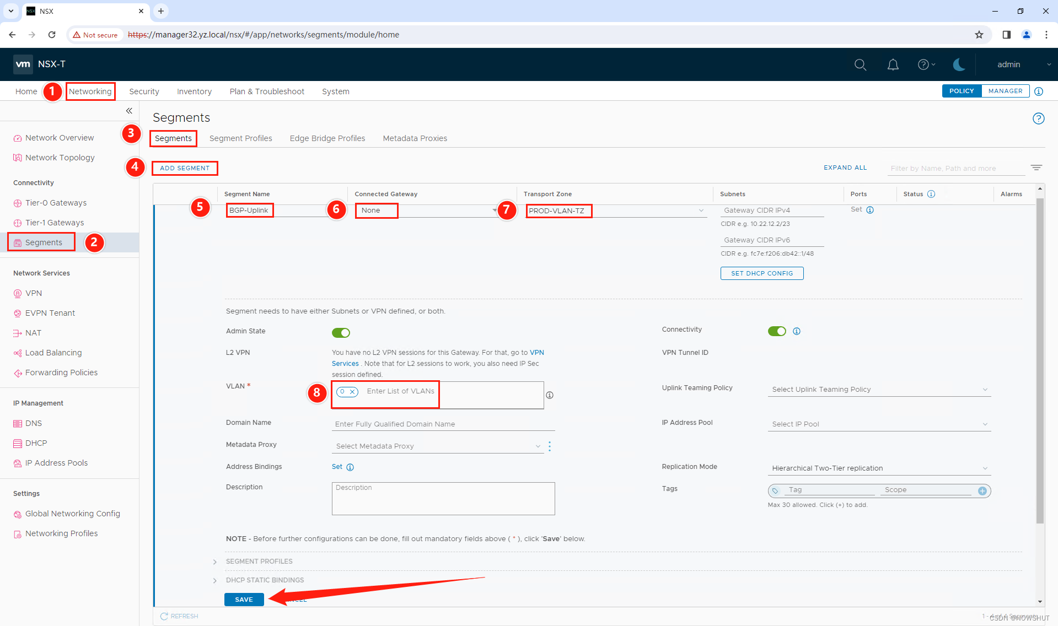Click SAVE to save the segment
The height and width of the screenshot is (626, 1058).
244,600
